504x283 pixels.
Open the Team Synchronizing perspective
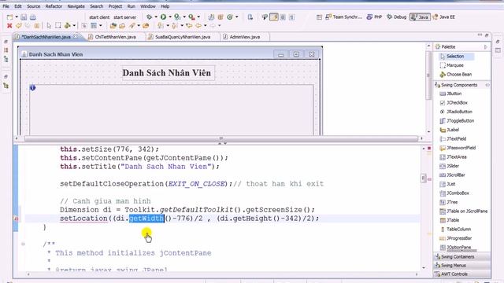[x=343, y=17]
